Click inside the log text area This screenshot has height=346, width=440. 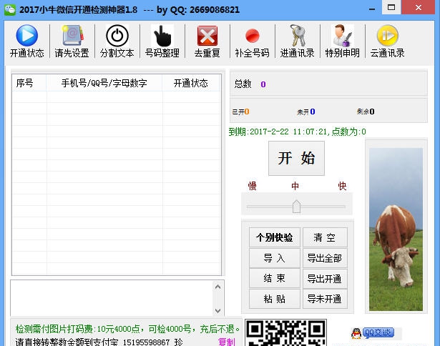click(112, 298)
